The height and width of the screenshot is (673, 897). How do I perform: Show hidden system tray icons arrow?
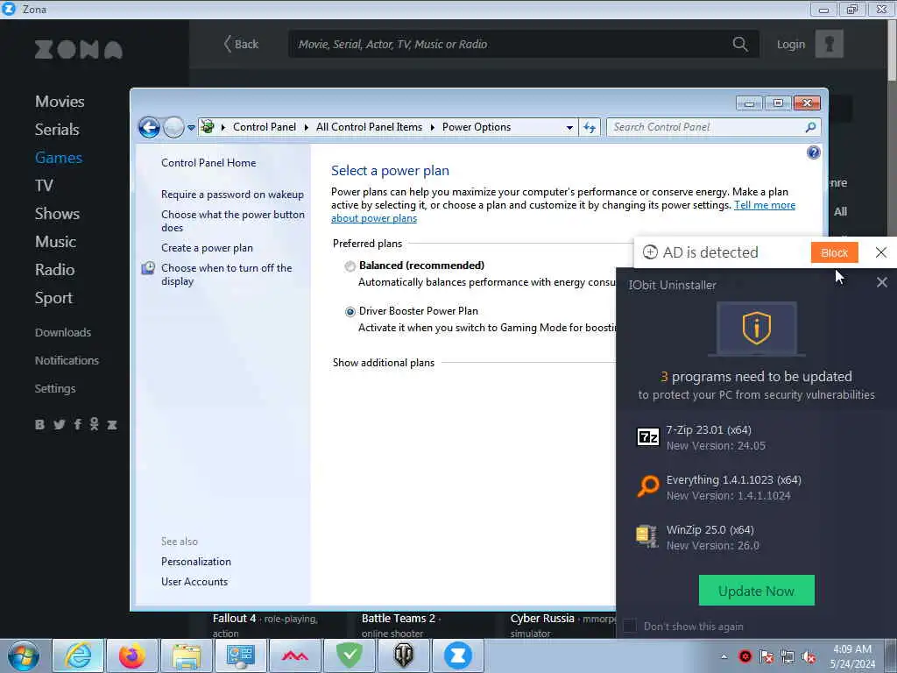[724, 656]
